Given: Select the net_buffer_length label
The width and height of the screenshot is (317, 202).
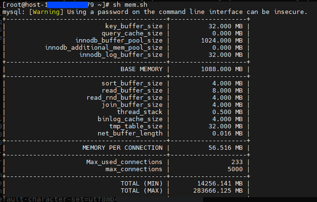Looking at the screenshot, I should coord(130,134).
